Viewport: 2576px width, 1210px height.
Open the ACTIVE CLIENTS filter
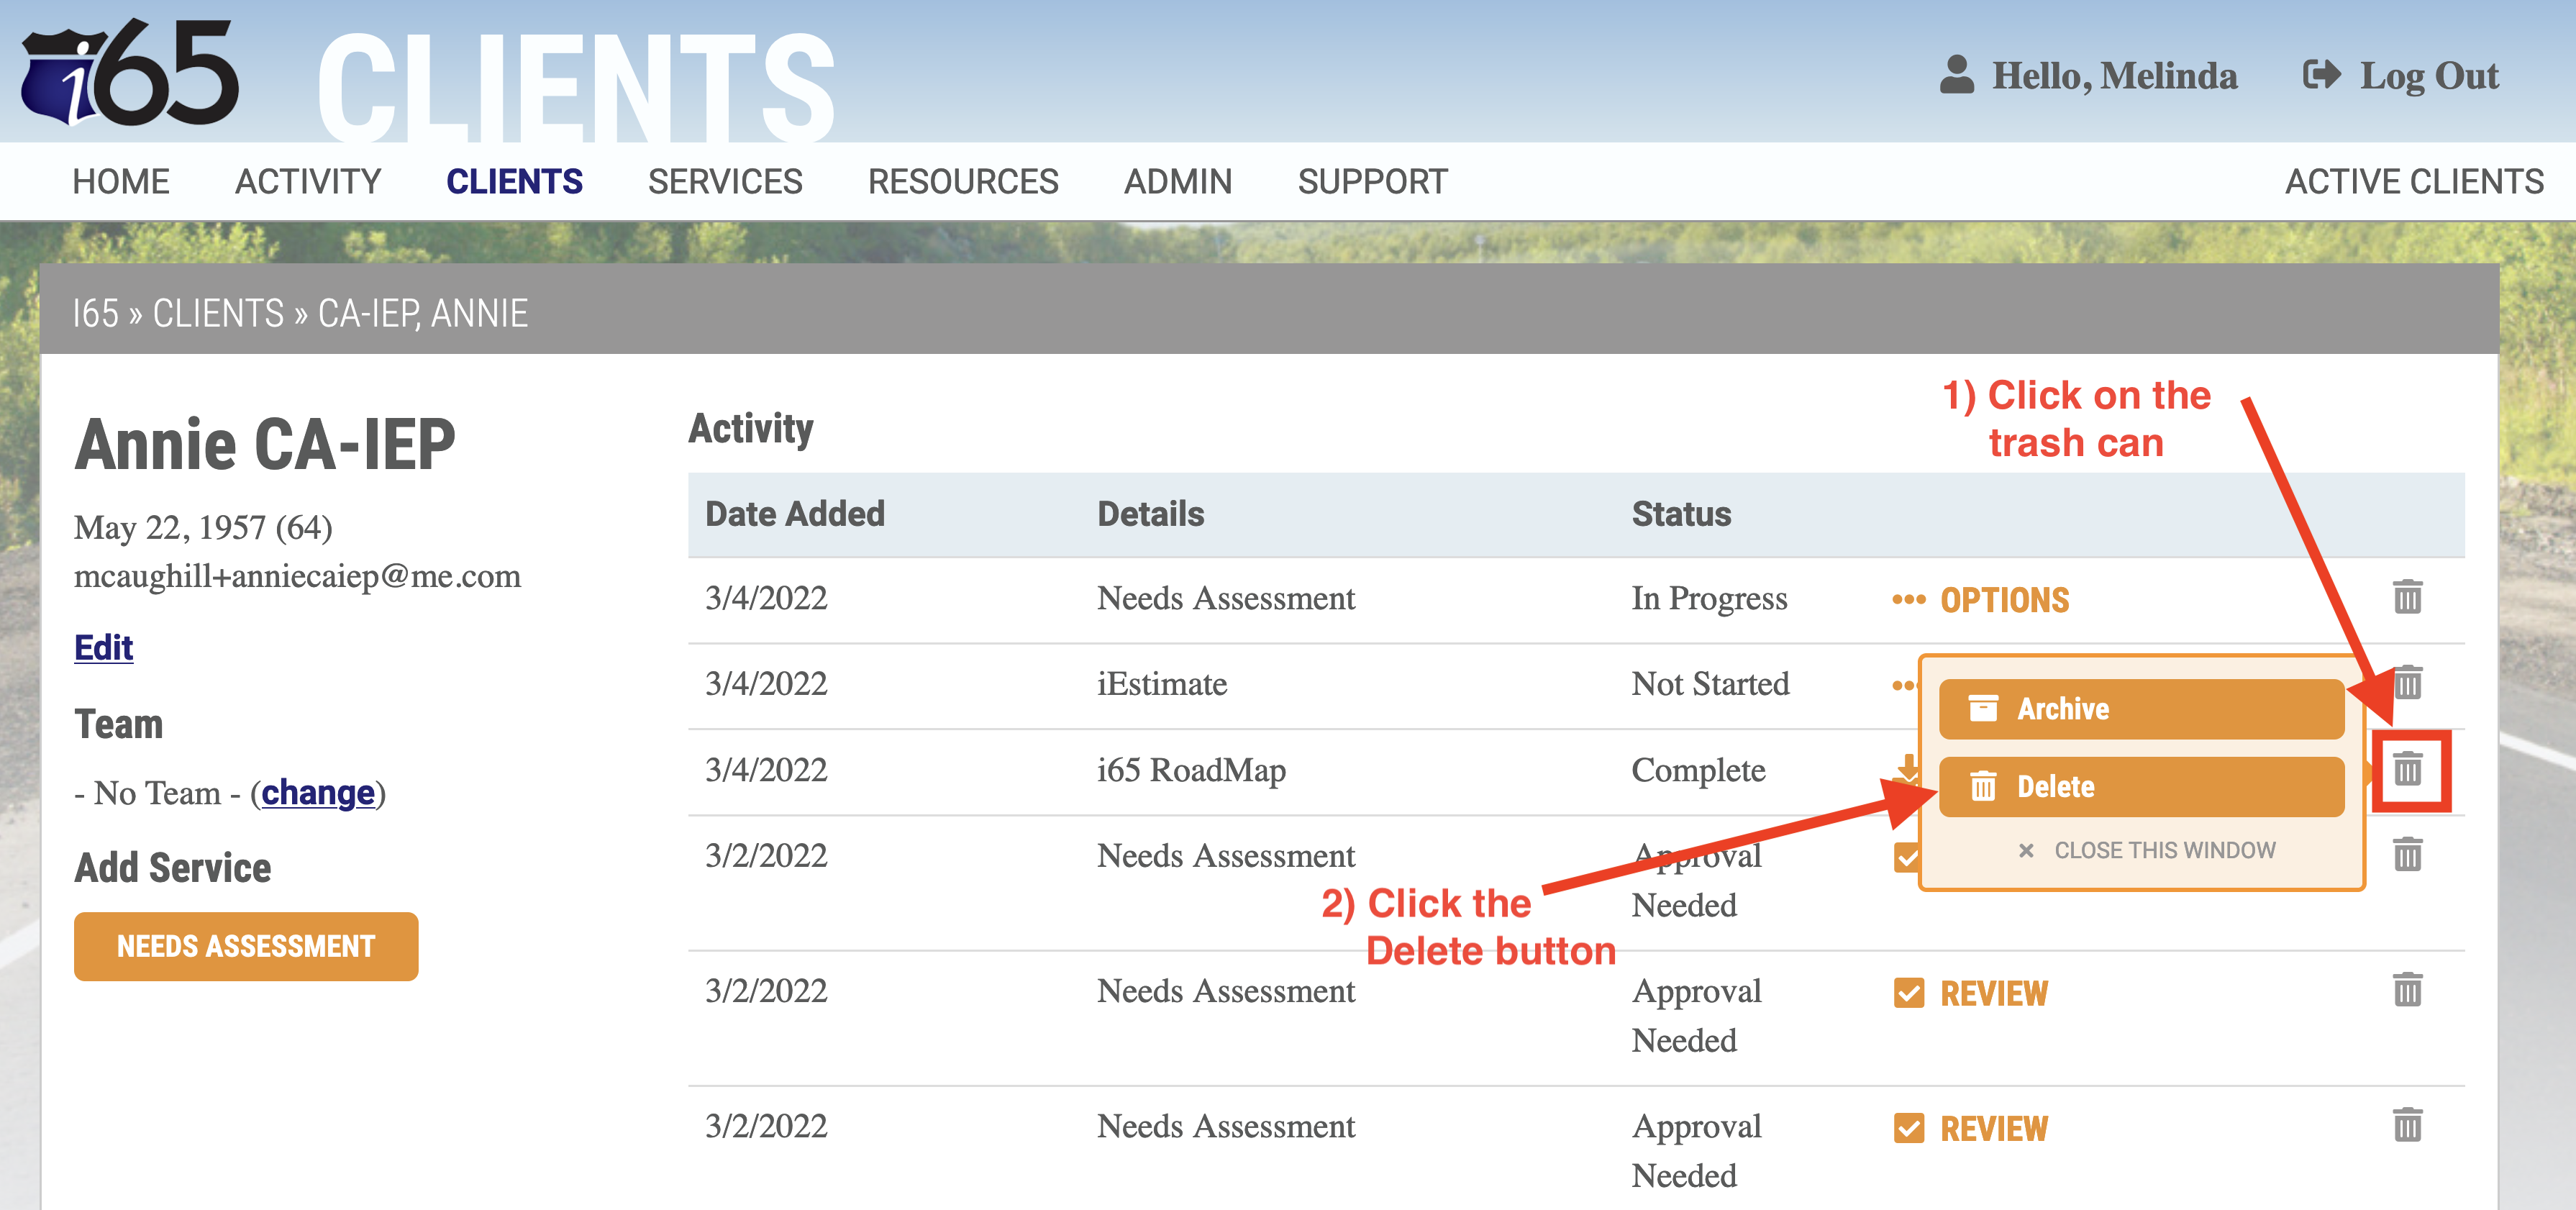coord(2413,182)
